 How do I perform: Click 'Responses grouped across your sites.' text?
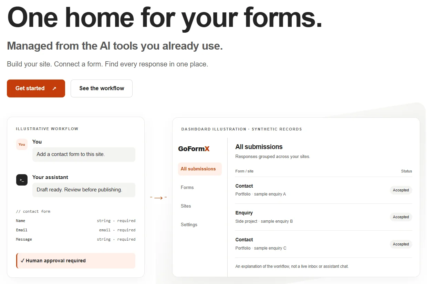(x=273, y=157)
